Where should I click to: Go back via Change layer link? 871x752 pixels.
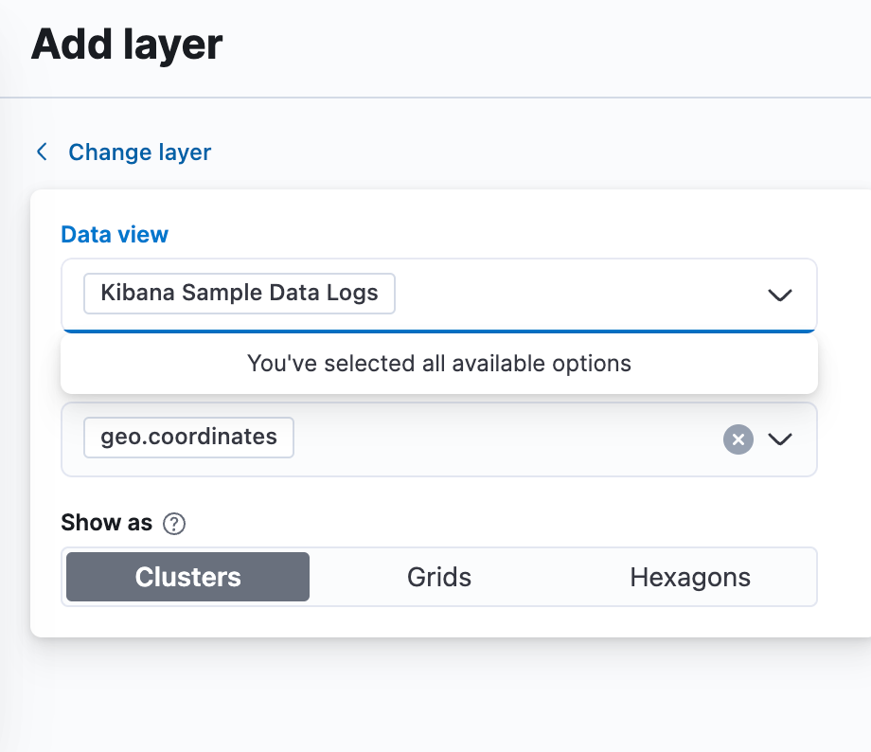(x=139, y=152)
